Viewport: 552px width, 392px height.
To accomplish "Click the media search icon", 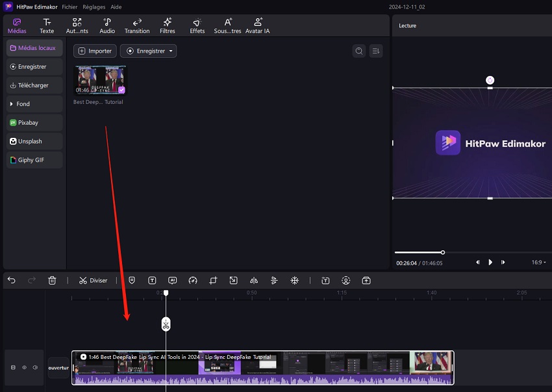I will coord(358,51).
